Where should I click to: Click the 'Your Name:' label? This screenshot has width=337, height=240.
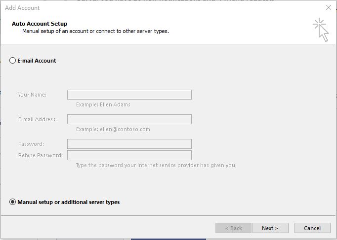pos(32,95)
